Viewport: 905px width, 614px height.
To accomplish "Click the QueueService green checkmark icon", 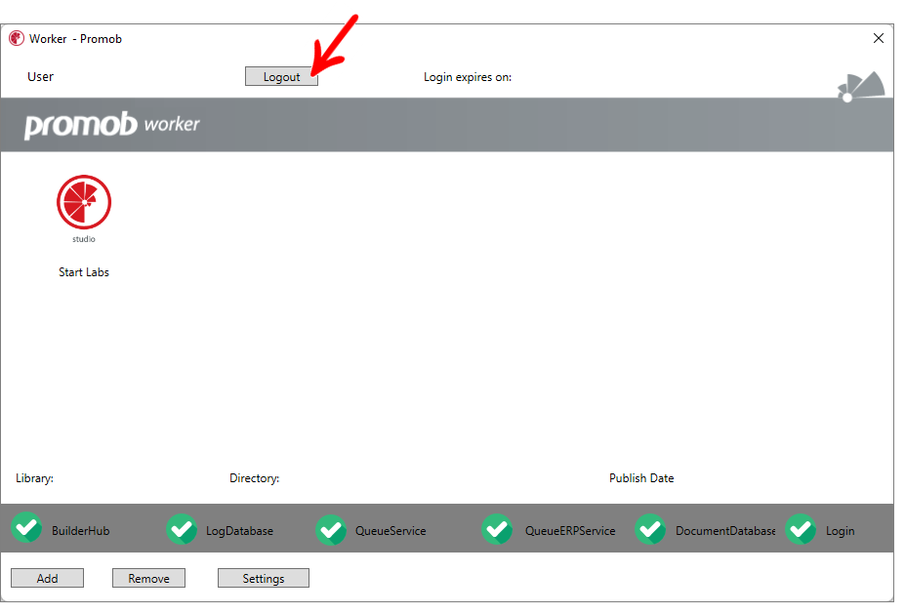I will click(x=331, y=530).
